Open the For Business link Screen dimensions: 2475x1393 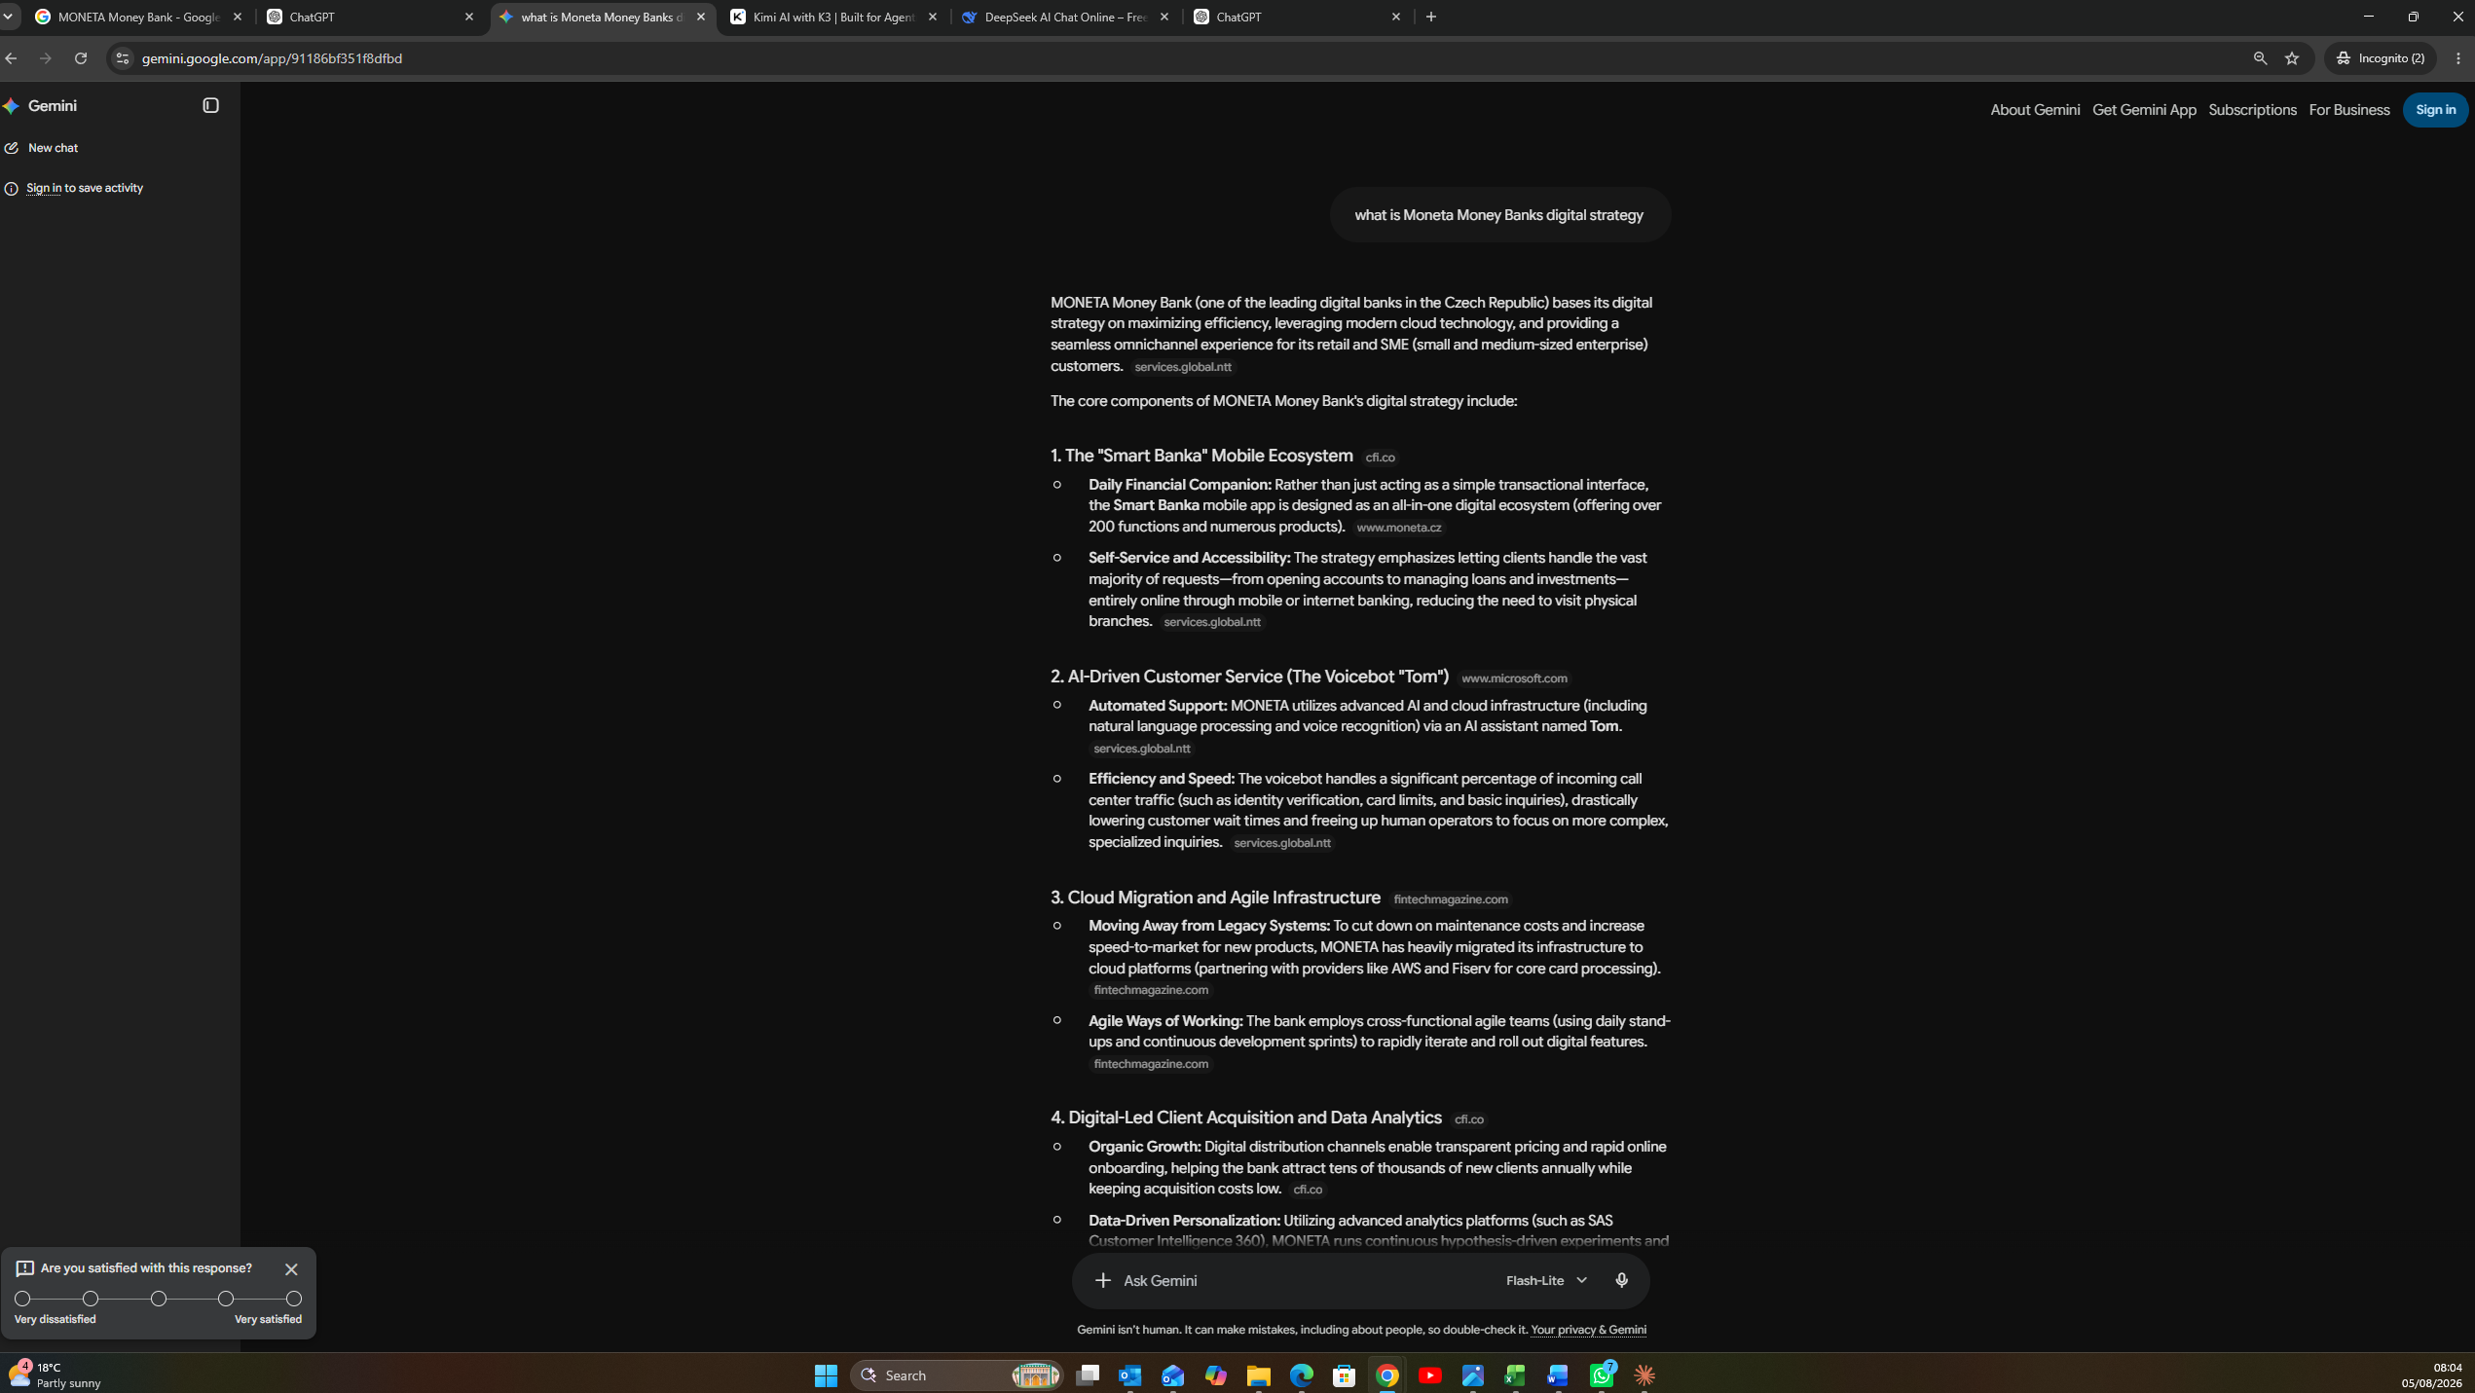pyautogui.click(x=2348, y=110)
